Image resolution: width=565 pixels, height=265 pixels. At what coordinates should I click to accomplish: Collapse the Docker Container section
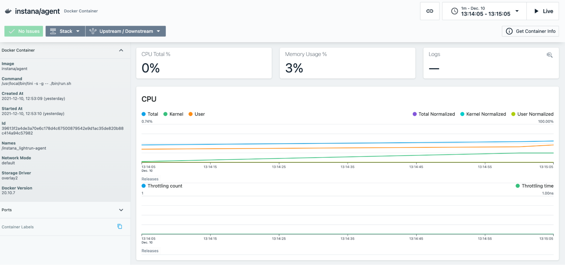point(121,50)
